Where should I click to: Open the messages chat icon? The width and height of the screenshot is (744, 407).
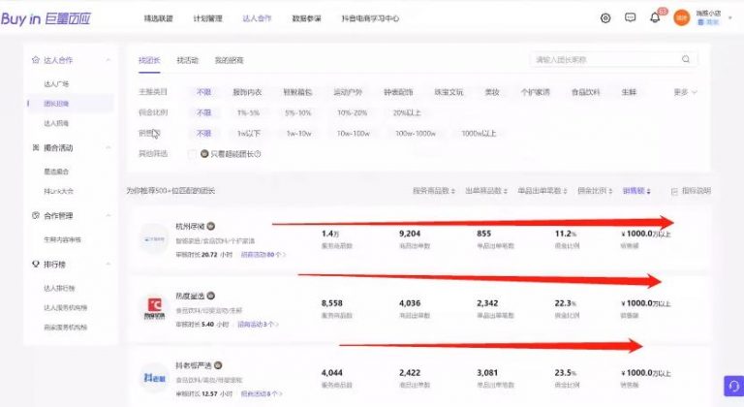[630, 17]
